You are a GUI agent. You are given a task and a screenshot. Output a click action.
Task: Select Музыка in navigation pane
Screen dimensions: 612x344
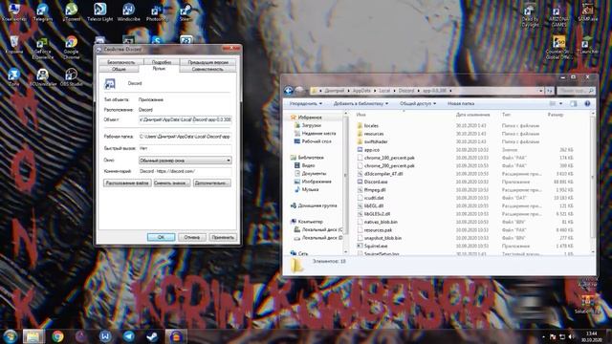[x=310, y=189]
